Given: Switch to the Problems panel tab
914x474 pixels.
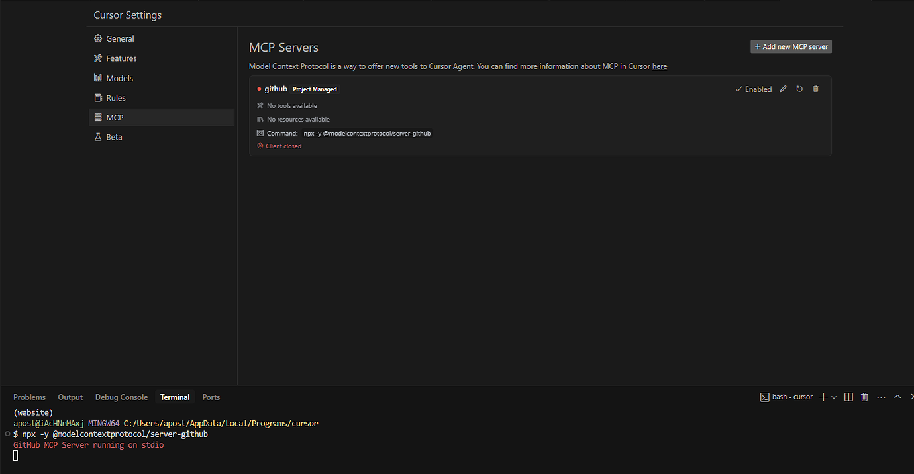Looking at the screenshot, I should (x=29, y=397).
